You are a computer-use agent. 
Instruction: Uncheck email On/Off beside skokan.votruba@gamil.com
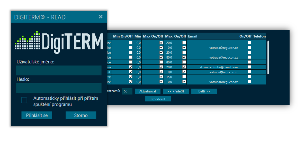(184, 67)
